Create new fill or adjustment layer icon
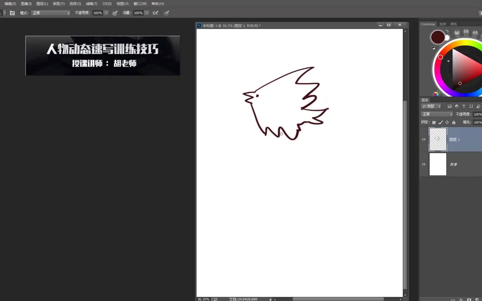Image resolution: width=482 pixels, height=301 pixels. [477, 300]
